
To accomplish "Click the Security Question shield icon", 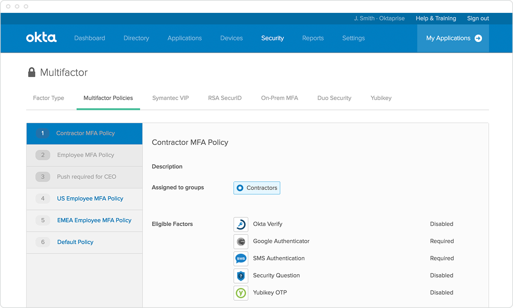I will point(241,276).
